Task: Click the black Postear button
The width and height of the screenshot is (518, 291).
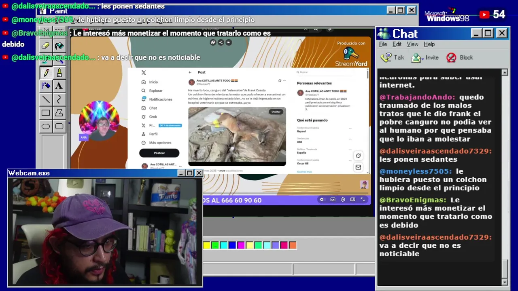Action: point(159,153)
